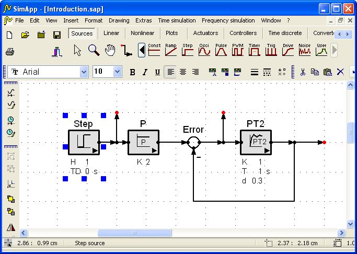The height and width of the screenshot is (254, 357).
Task: Select the arrow pointer tool
Action: [x=77, y=50]
